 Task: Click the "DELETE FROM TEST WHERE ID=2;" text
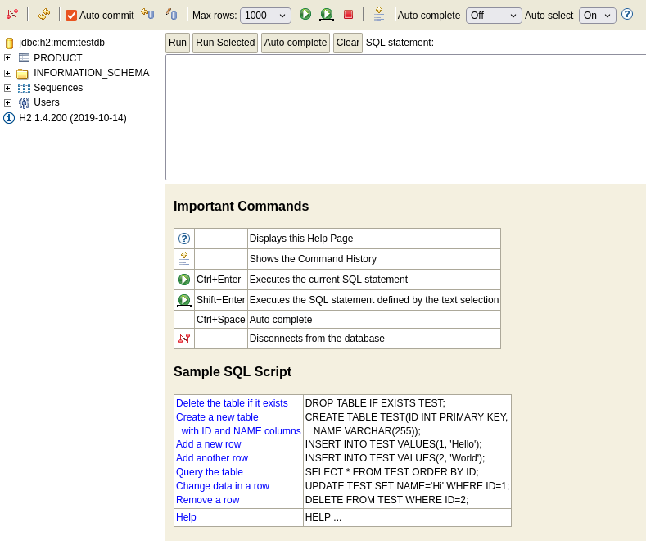pyautogui.click(x=386, y=500)
